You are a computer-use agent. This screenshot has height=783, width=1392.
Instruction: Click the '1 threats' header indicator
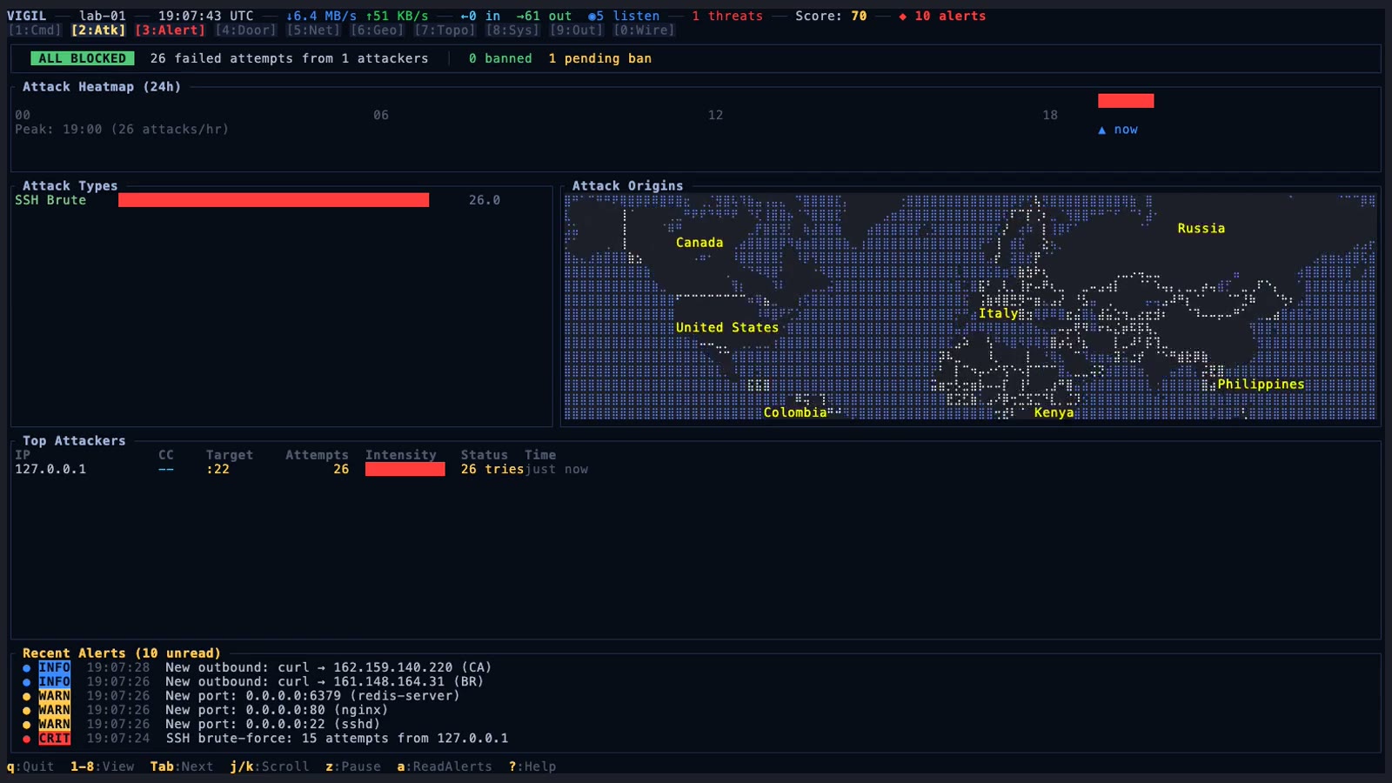click(x=727, y=17)
